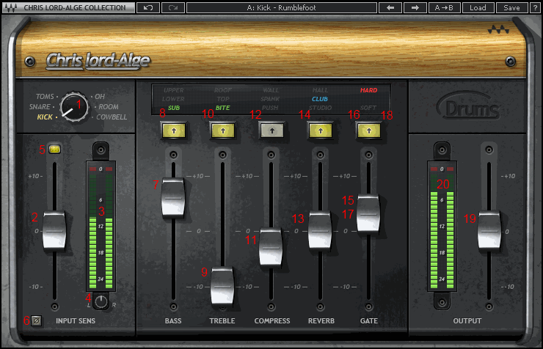Screen dimensions: 543x349
Task: Click the Redo arrow in the top toolbar
Action: [x=173, y=8]
